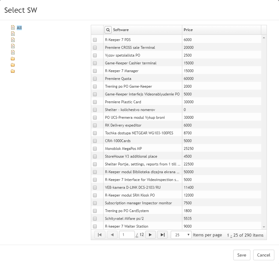Screen dimensions: 279x264
Task: Click the page number input field
Action: point(127,235)
